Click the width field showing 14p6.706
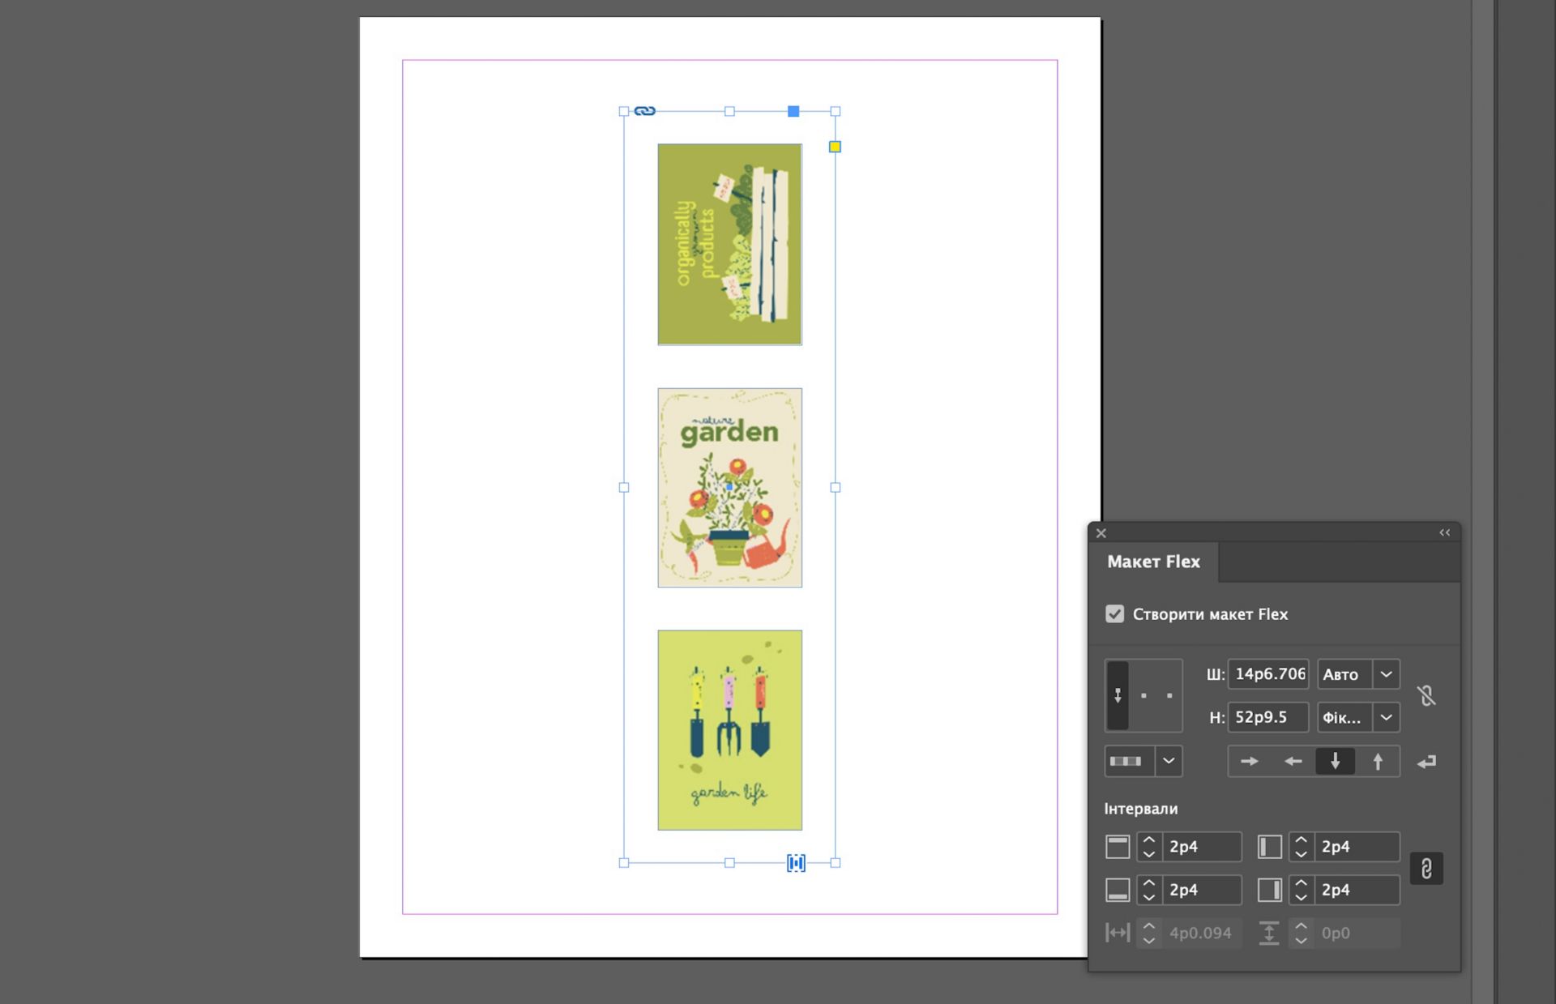1556x1004 pixels. coord(1268,674)
